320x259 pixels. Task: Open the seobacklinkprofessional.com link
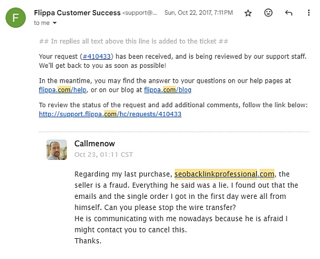225,174
